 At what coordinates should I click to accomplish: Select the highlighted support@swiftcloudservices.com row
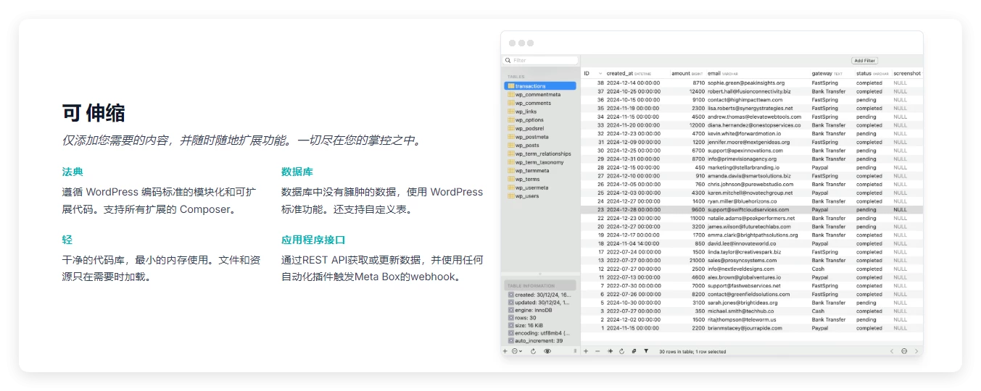(752, 210)
